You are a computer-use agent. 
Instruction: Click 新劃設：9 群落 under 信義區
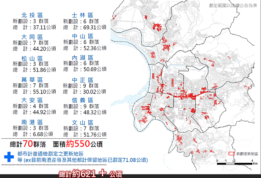click(81, 106)
